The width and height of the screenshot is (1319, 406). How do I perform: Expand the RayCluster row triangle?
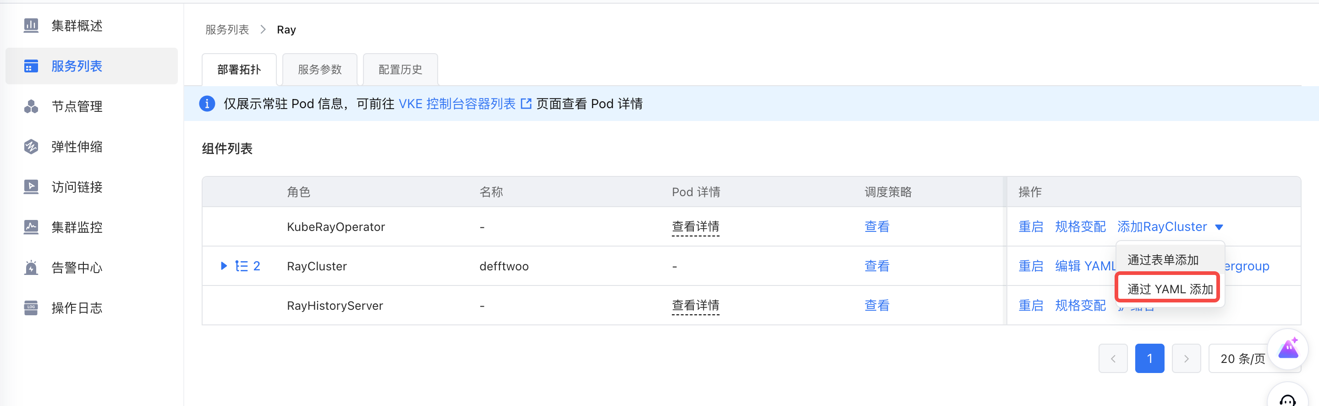224,266
